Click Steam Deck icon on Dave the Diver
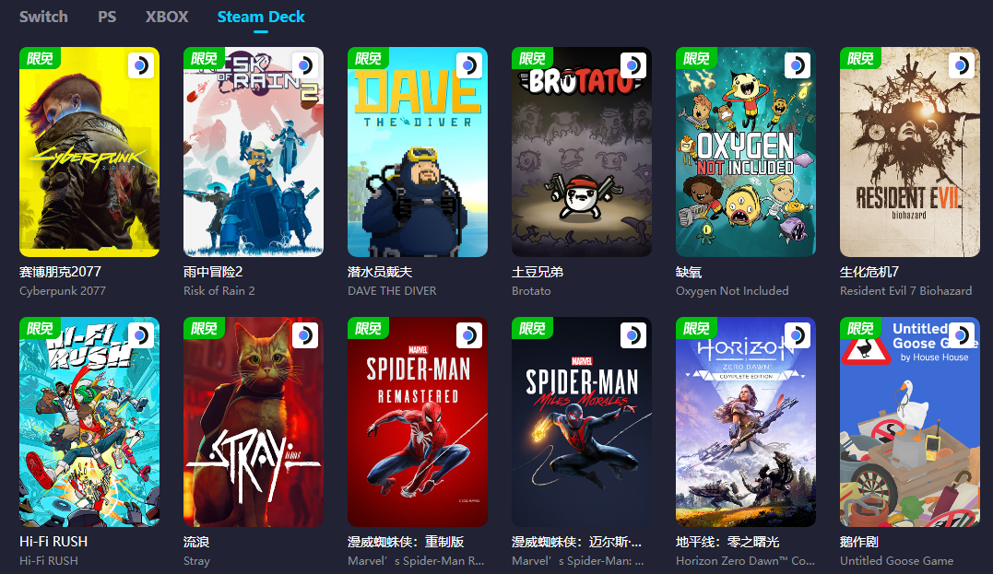This screenshot has height=574, width=993. 469,65
